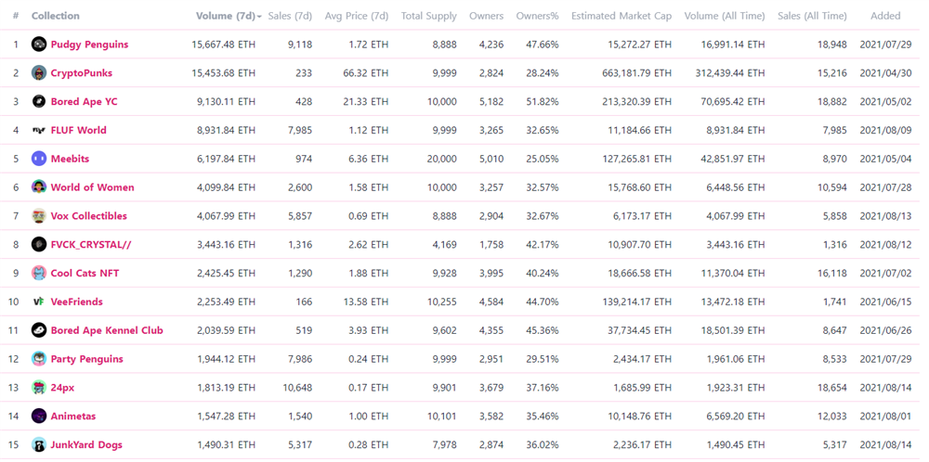Sort by Volume (All Time) header
The height and width of the screenshot is (462, 929).
point(725,16)
